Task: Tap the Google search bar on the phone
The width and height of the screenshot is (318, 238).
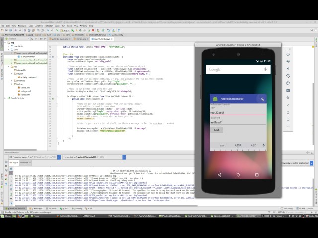Action: (x=238, y=69)
